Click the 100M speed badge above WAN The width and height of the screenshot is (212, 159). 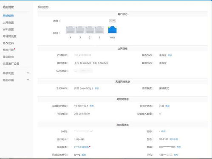click(113, 21)
